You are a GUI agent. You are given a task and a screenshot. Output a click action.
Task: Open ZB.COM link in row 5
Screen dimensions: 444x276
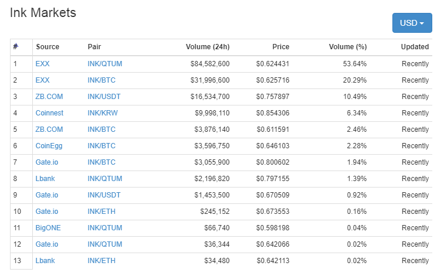(x=49, y=130)
